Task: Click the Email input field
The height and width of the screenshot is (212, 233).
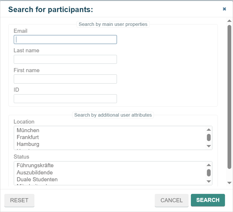Action: pyautogui.click(x=65, y=40)
